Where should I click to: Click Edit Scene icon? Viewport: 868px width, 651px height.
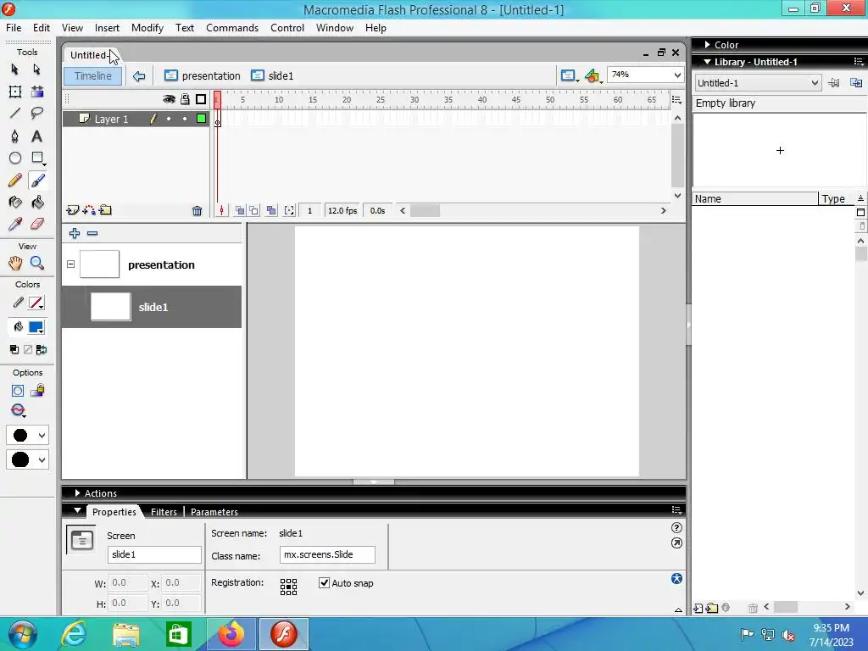(x=569, y=75)
